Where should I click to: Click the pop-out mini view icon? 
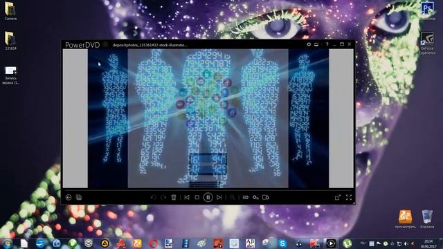point(338,197)
